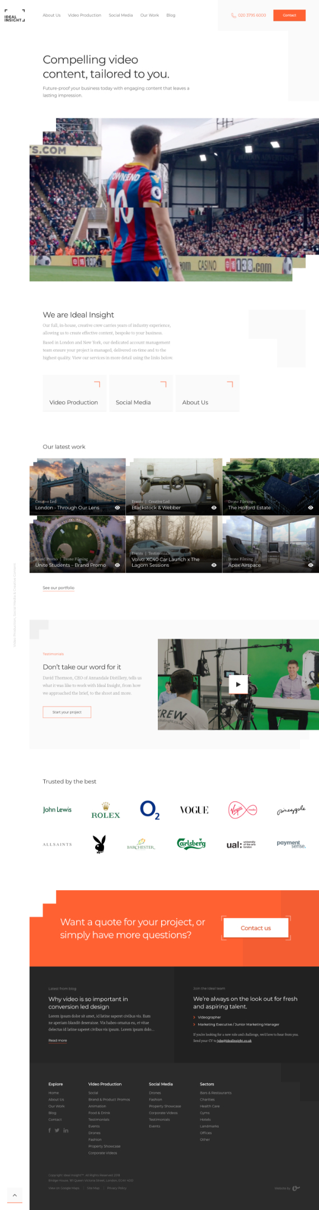Play the testimonial video
The image size is (319, 1210).
click(x=238, y=684)
